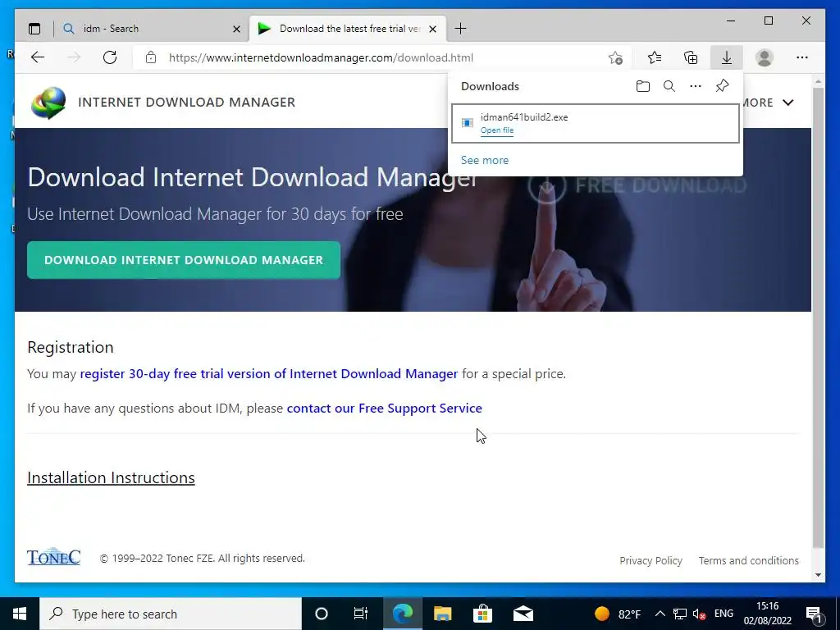
Task: Show hidden system tray icons
Action: click(660, 614)
